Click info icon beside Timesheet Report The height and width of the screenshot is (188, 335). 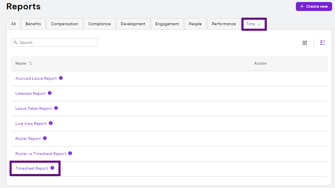point(52,168)
